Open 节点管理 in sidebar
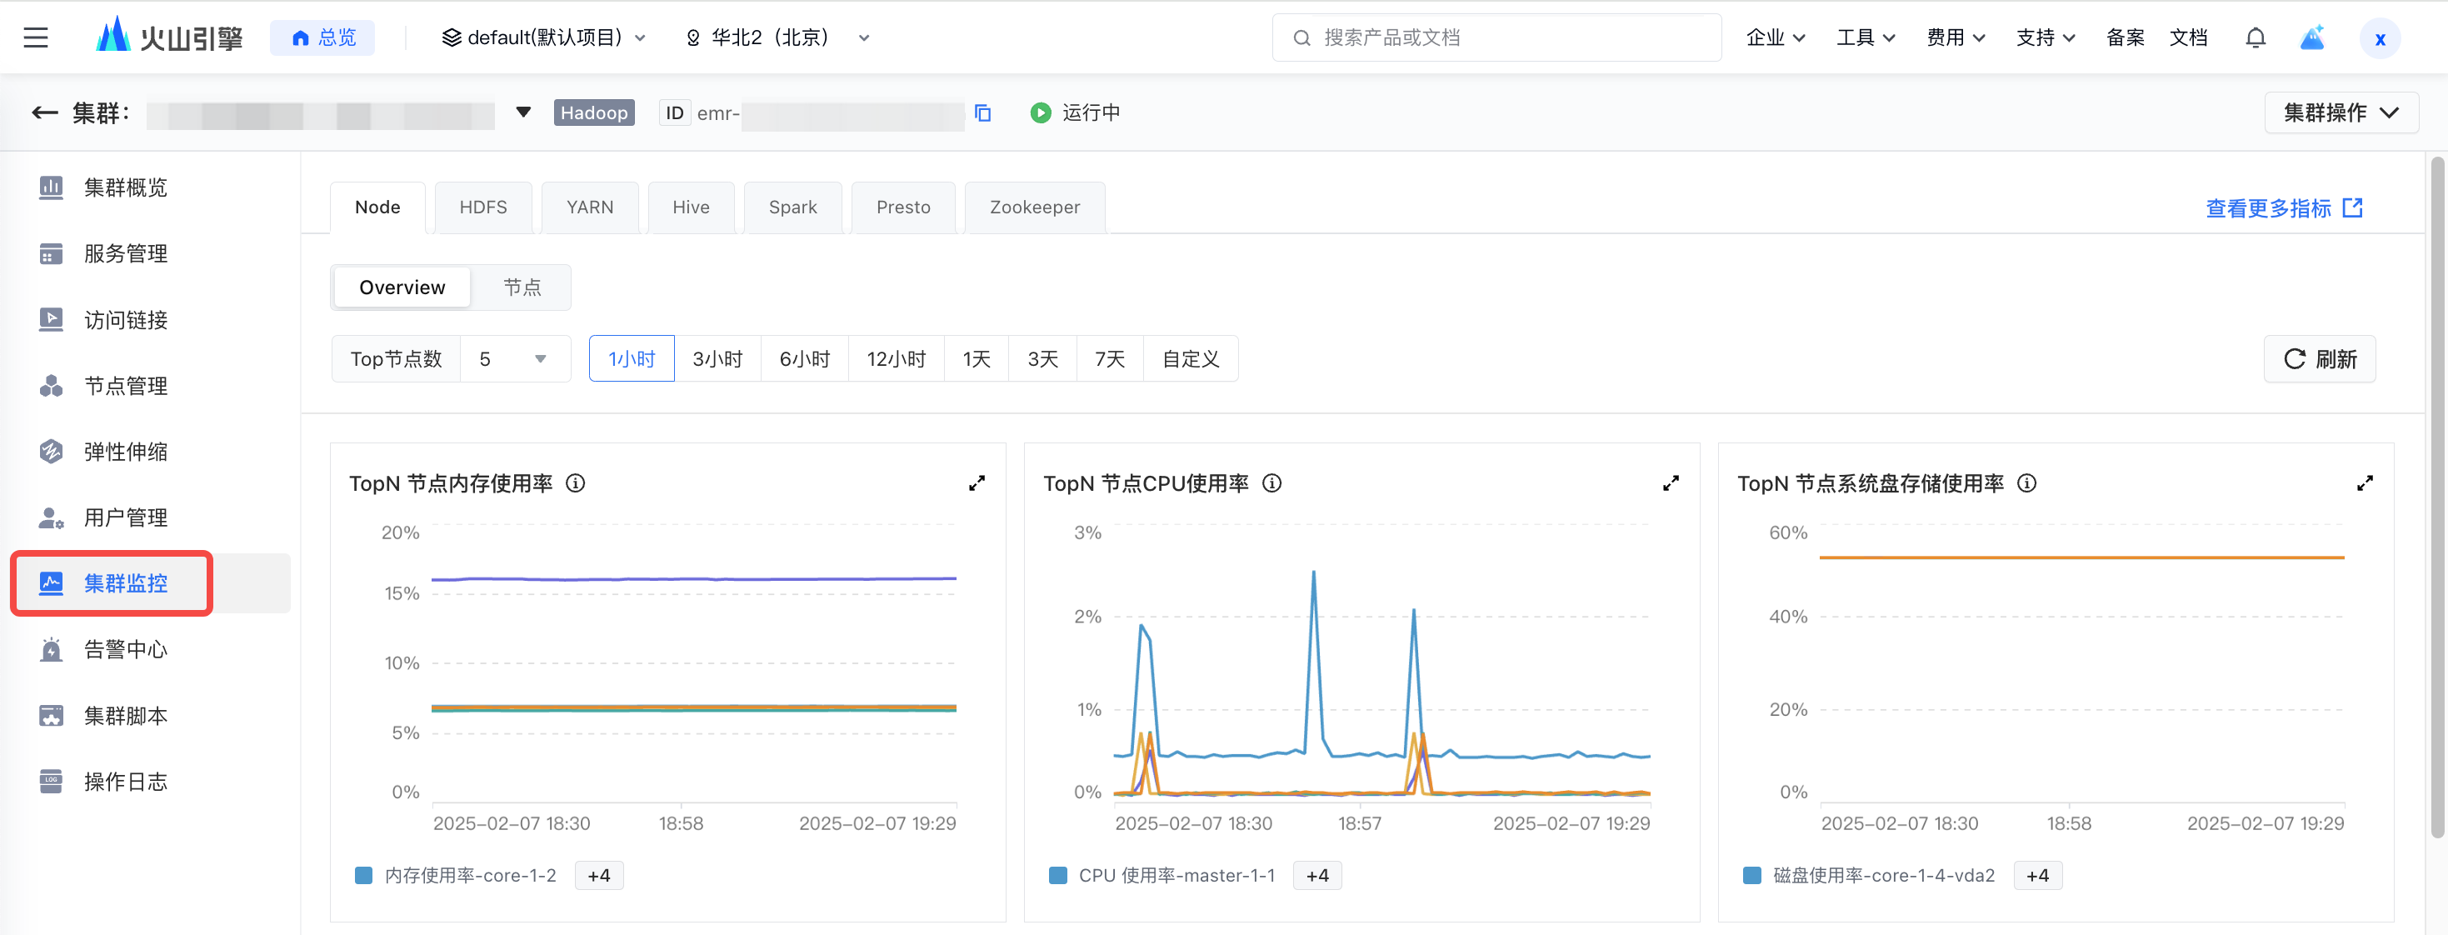Viewport: 2448px width, 935px height. [x=126, y=386]
